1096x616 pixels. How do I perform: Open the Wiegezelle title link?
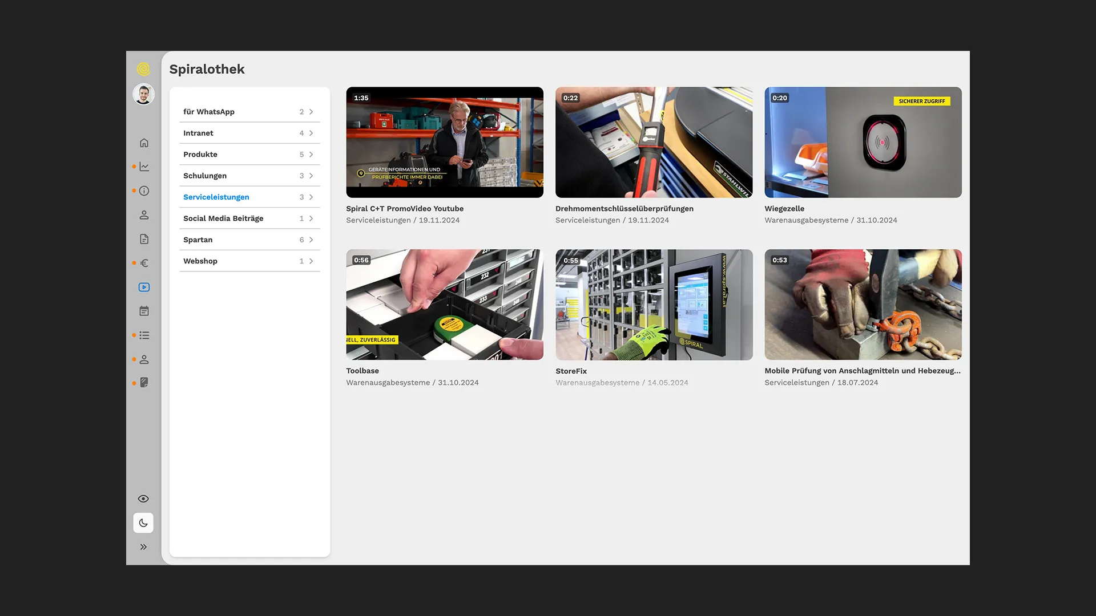click(784, 209)
